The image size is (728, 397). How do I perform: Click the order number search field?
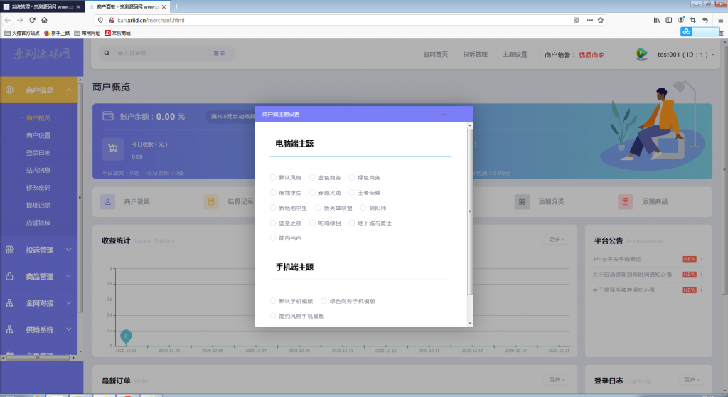[x=160, y=53]
